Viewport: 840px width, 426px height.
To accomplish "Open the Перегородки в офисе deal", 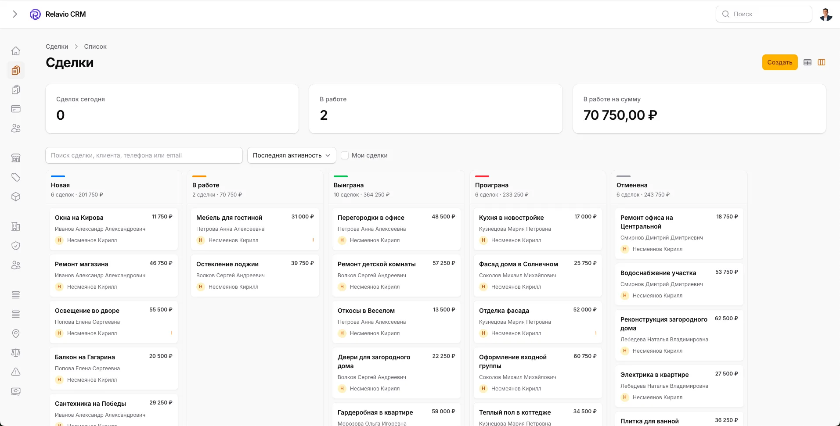I will (397, 229).
